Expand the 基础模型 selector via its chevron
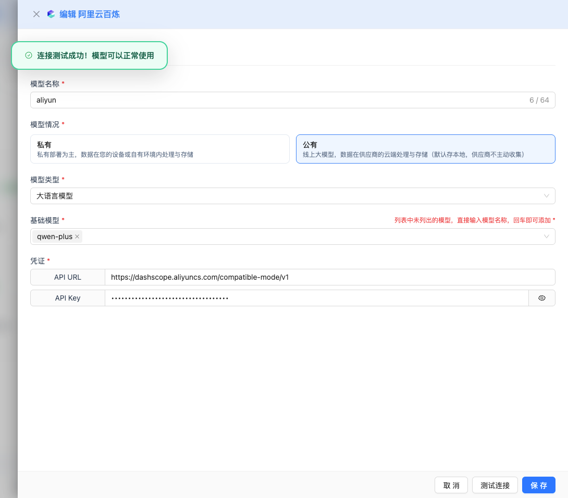 [546, 236]
